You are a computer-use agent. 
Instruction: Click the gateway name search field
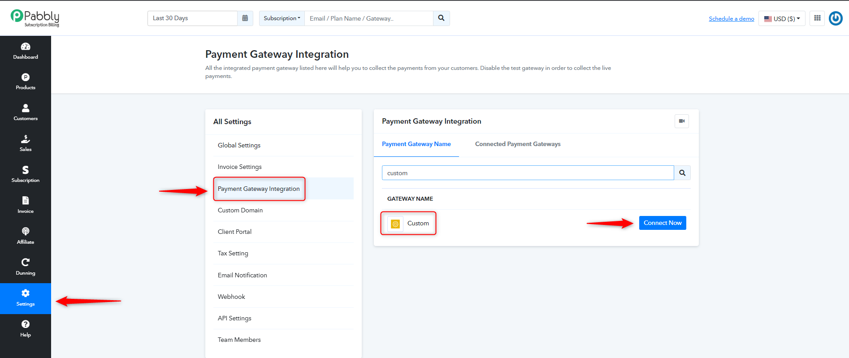coord(528,173)
